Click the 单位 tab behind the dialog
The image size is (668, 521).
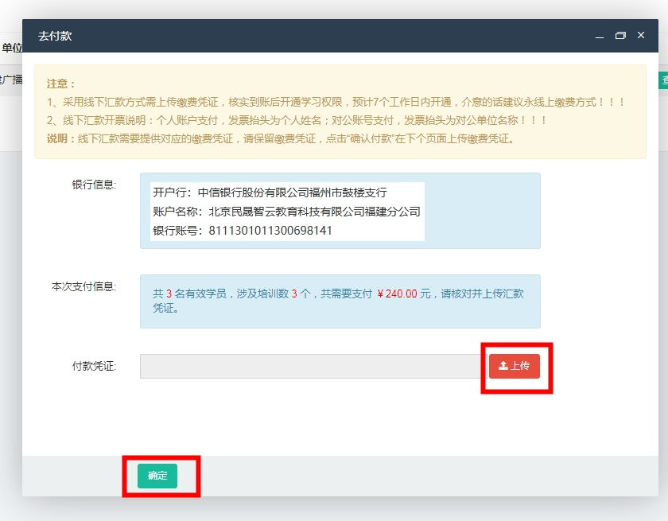pos(11,48)
